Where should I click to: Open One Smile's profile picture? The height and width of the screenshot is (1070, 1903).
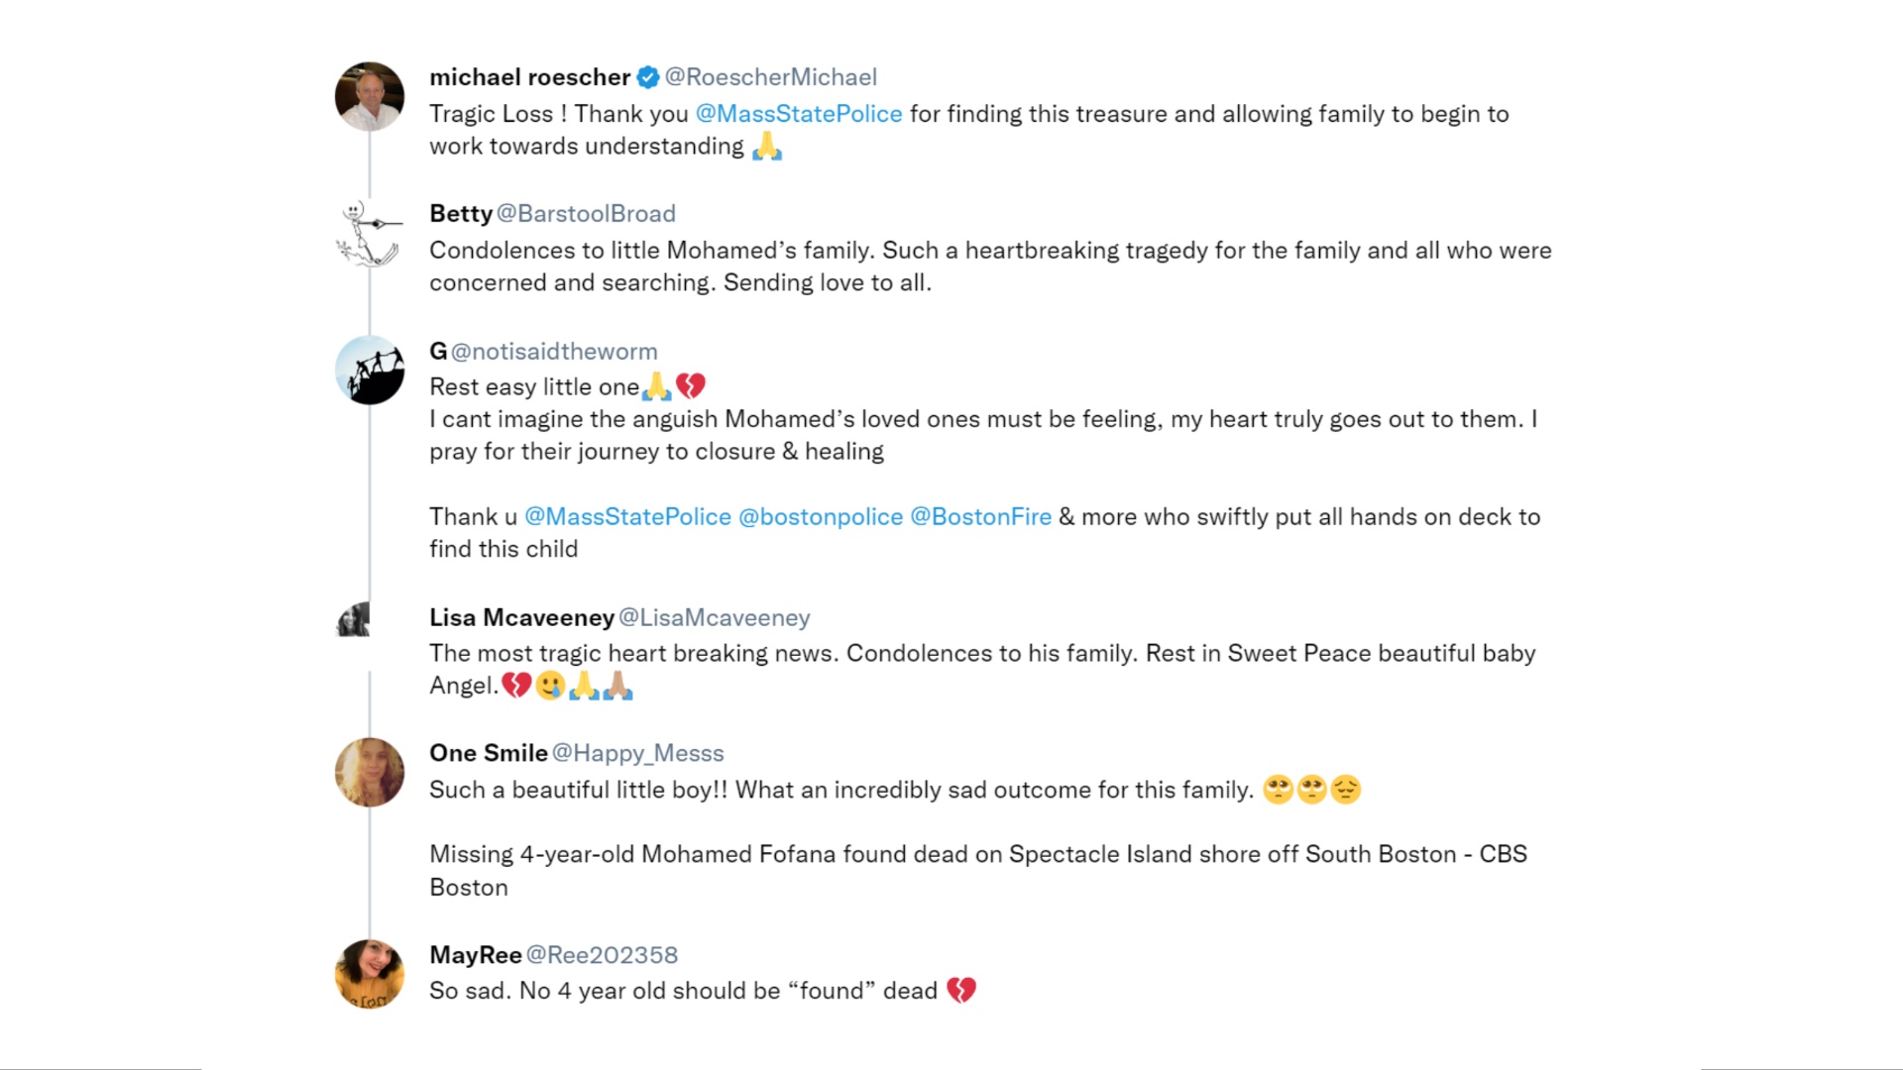tap(370, 773)
